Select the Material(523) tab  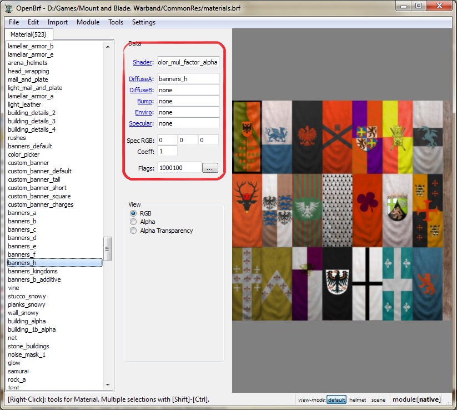pos(28,34)
